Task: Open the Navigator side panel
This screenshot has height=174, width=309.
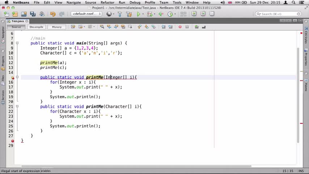Action: click(3, 34)
